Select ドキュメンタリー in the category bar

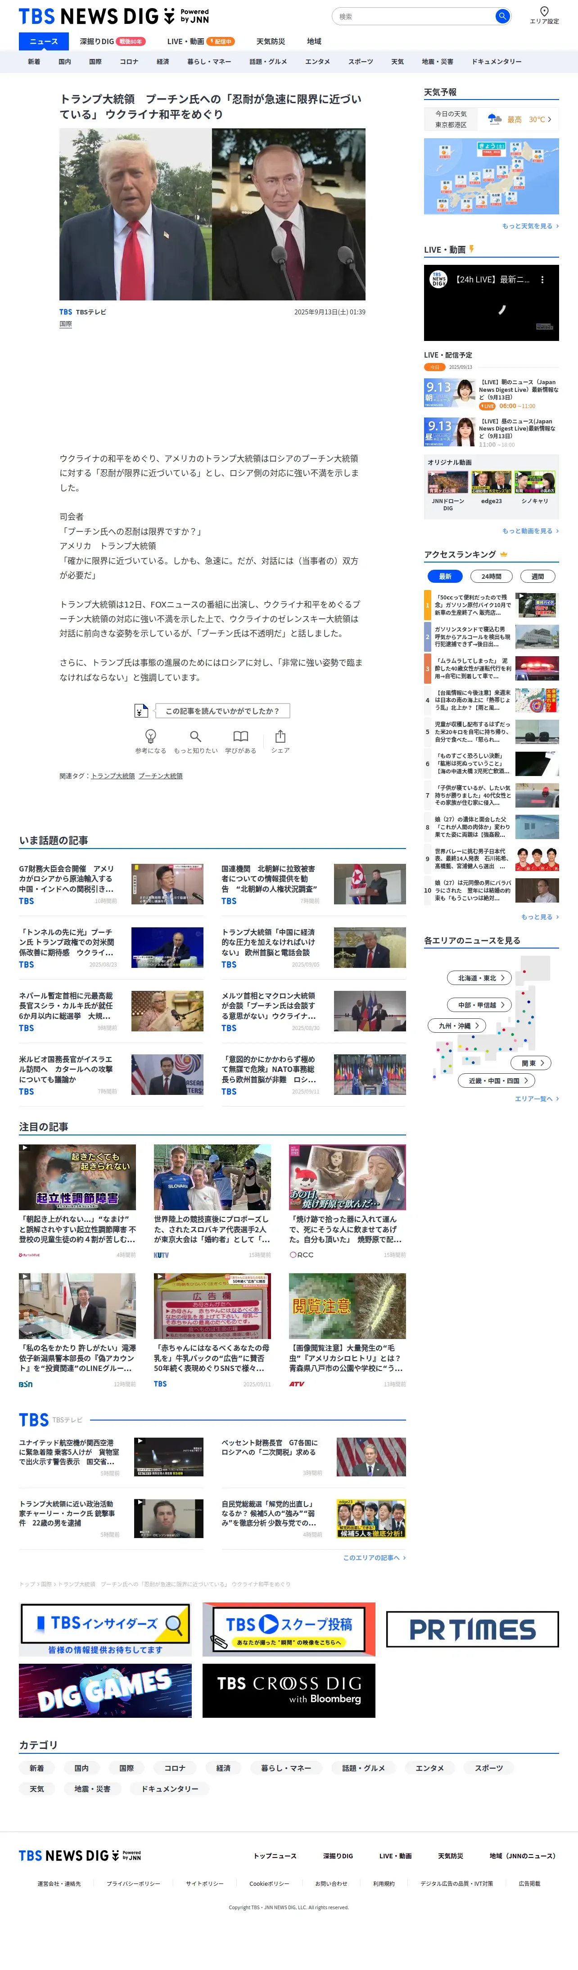click(x=496, y=62)
